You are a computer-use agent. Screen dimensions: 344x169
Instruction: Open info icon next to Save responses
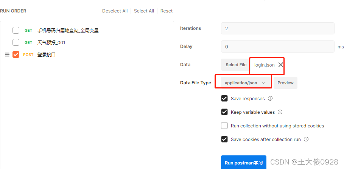270,98
